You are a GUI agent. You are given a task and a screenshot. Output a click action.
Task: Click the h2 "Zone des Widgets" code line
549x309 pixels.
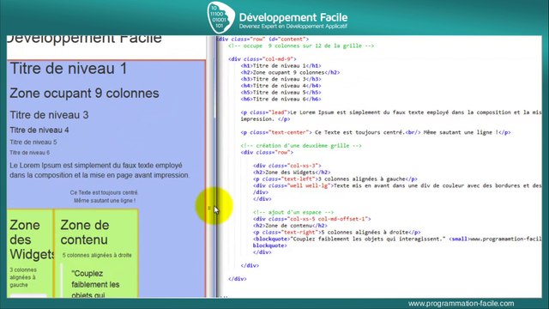tap(292, 172)
